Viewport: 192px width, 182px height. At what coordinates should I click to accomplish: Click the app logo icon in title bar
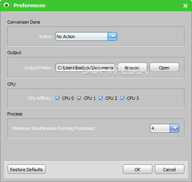(6, 5)
